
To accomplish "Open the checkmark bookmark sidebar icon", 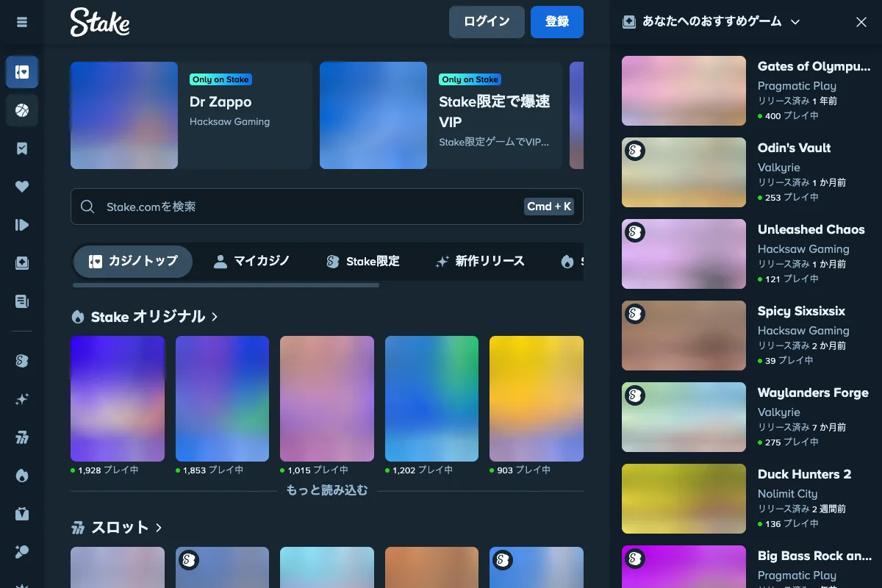I will pyautogui.click(x=22, y=148).
